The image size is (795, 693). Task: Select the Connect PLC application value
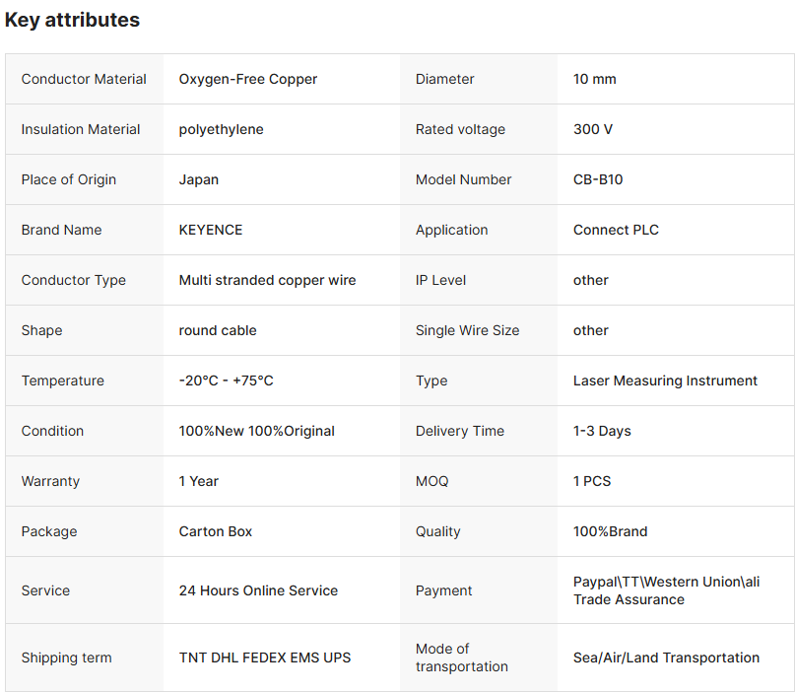click(x=616, y=230)
